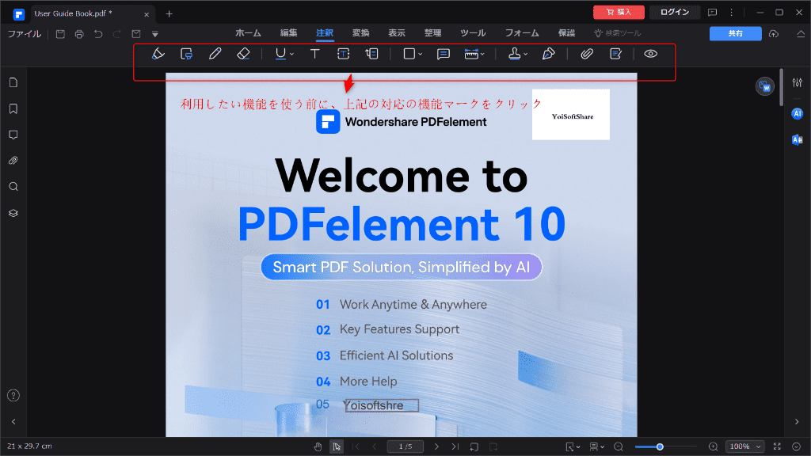Click the 検索ツール search field
This screenshot has height=456, width=811.
coord(618,33)
